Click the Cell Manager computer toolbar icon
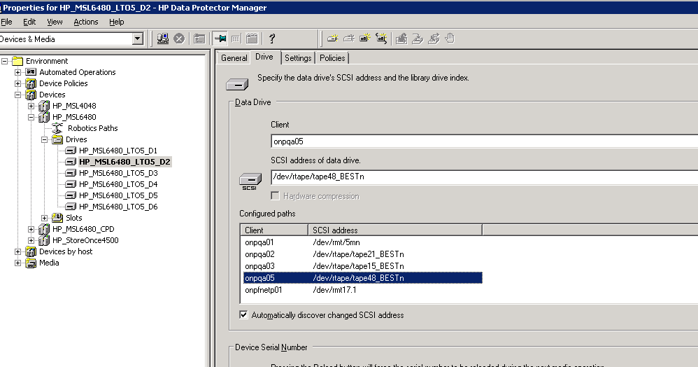 pyautogui.click(x=163, y=39)
